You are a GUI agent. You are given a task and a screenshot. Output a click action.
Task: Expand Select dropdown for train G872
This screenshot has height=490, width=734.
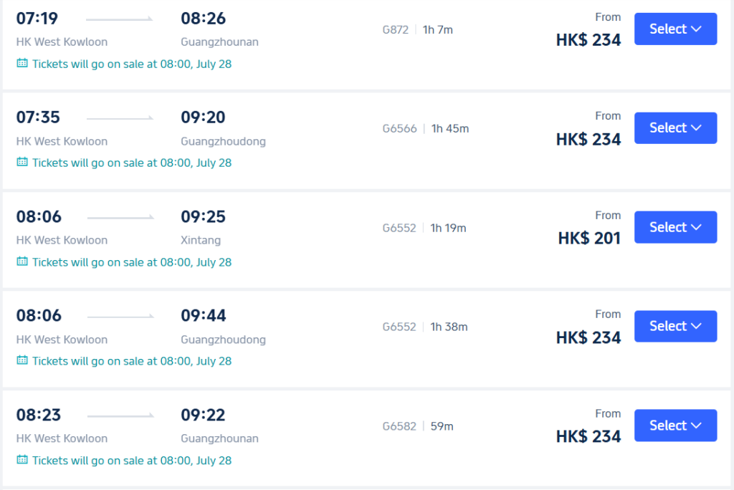[x=675, y=29]
